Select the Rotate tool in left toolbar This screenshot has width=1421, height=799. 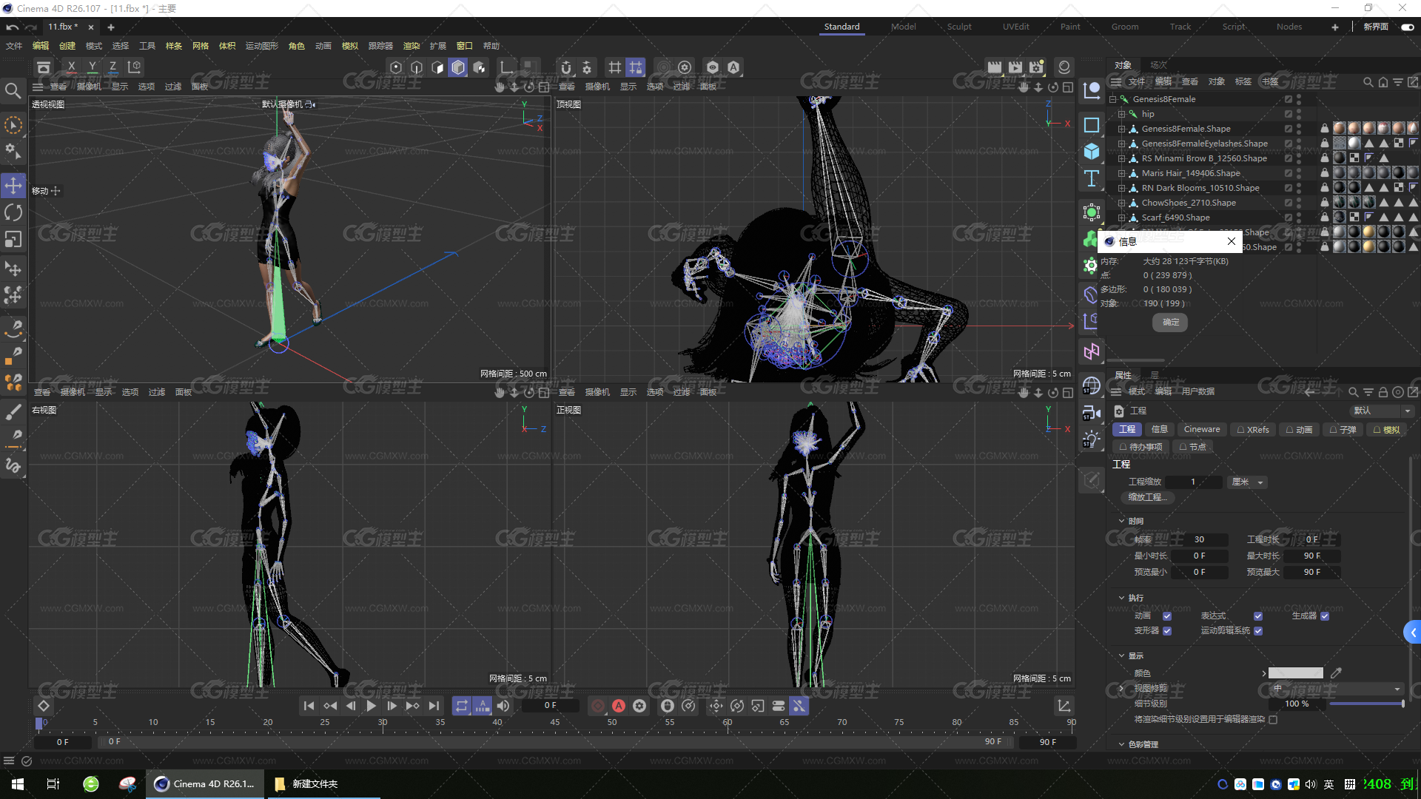coord(13,213)
